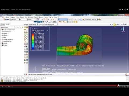
Task: Click the coordinate system triad toolbox icon
Action: click(x=25, y=49)
